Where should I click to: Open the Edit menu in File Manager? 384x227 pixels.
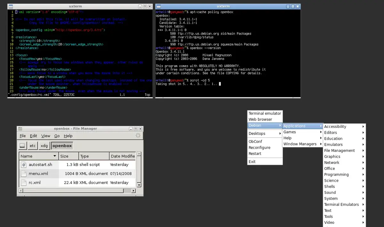tap(33, 136)
